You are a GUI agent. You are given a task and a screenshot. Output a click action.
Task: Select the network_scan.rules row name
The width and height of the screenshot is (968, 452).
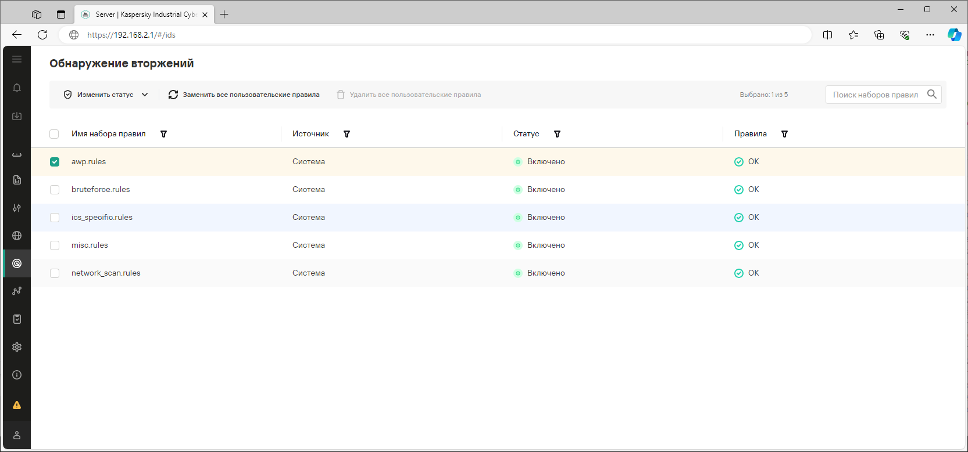[106, 273]
